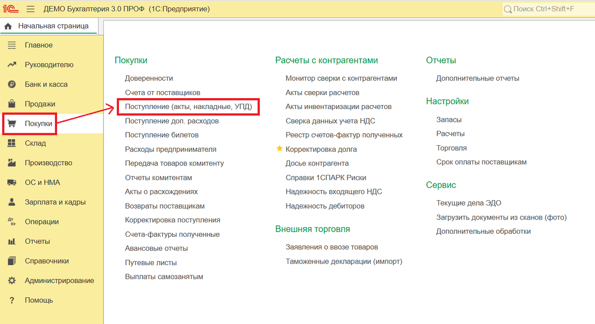Open the Зарплата и кадры section
This screenshot has height=324, width=595.
click(55, 202)
